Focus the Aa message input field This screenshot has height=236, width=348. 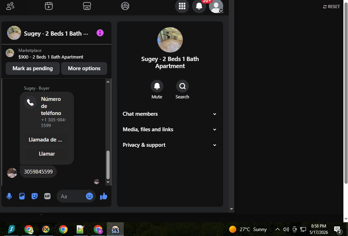point(72,196)
